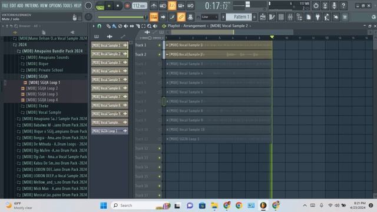Select the Playlist zoom magnifier tool
Screen dimensions: 377x212
tap(149, 26)
